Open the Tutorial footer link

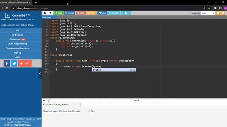tap(10, 122)
